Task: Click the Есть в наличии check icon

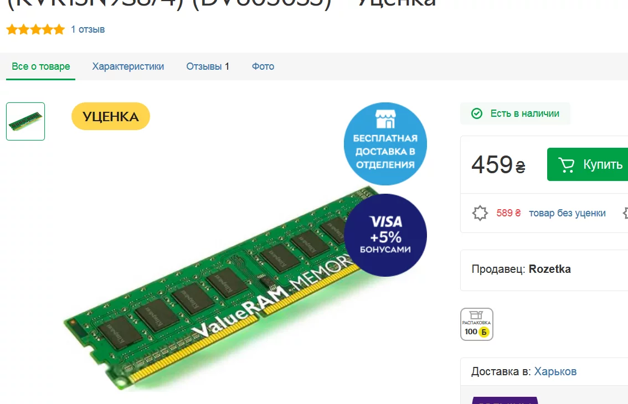Action: click(x=477, y=113)
